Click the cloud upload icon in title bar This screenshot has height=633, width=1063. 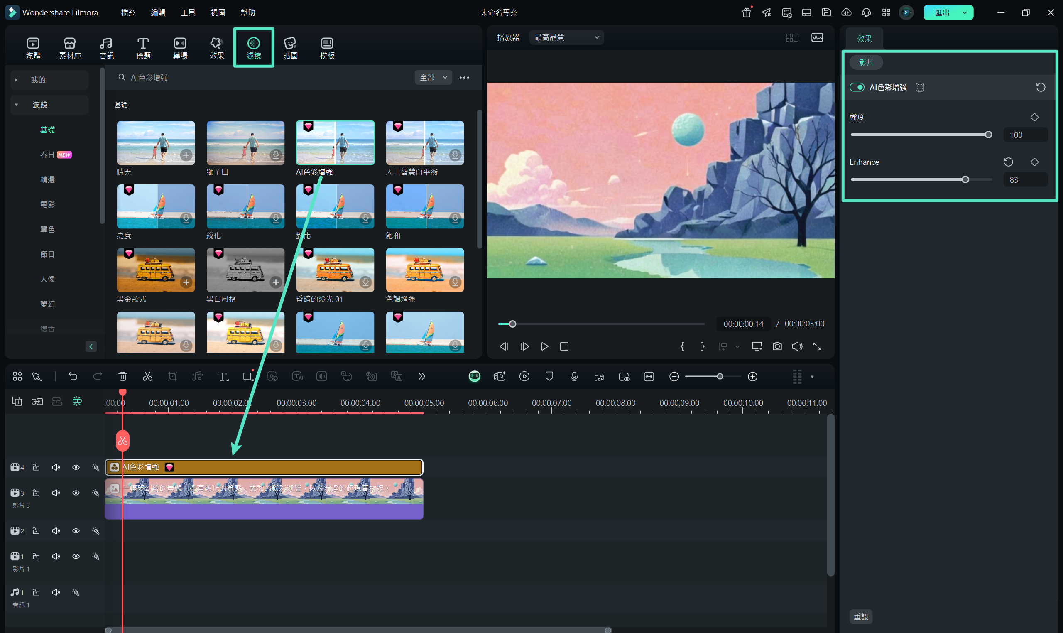pos(846,12)
